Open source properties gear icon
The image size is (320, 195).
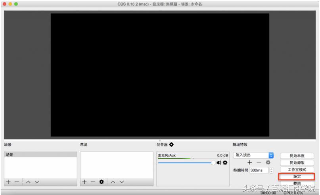pos(102,182)
